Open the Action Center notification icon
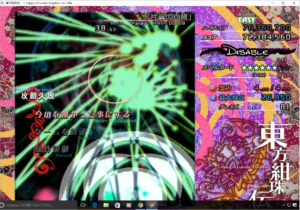The height and width of the screenshot is (210, 300). coord(295,205)
